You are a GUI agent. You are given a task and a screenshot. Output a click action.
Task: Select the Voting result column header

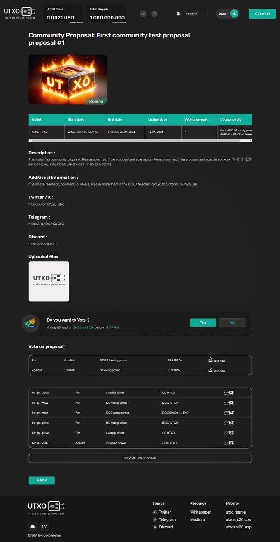point(230,119)
